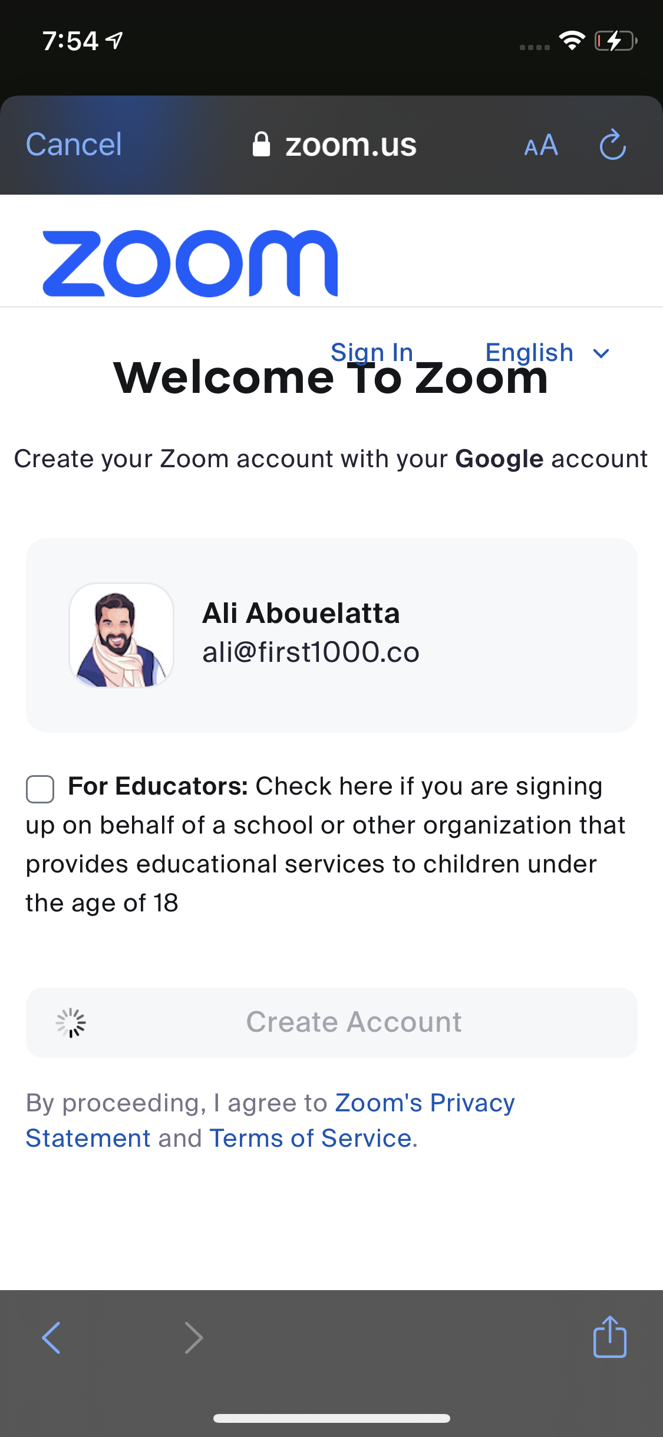Image resolution: width=663 pixels, height=1437 pixels.
Task: Open Zoom's Privacy Statement link
Action: (x=424, y=1103)
